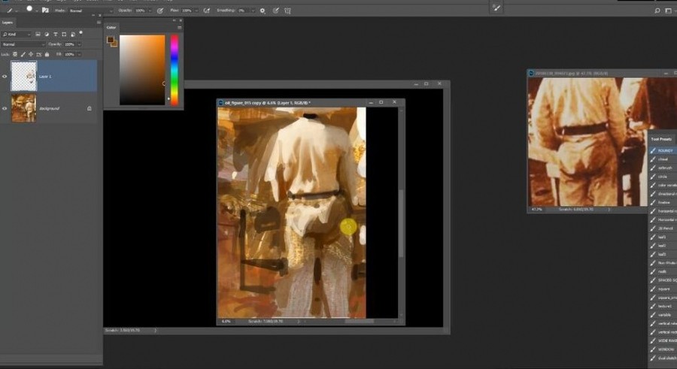Image resolution: width=677 pixels, height=369 pixels.
Task: Click the oil_figure document zoom percentage field
Action: pos(226,321)
